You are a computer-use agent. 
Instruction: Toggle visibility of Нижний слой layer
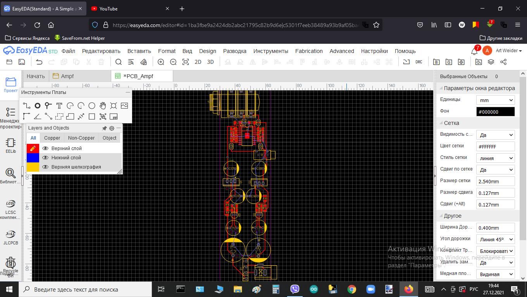point(45,158)
